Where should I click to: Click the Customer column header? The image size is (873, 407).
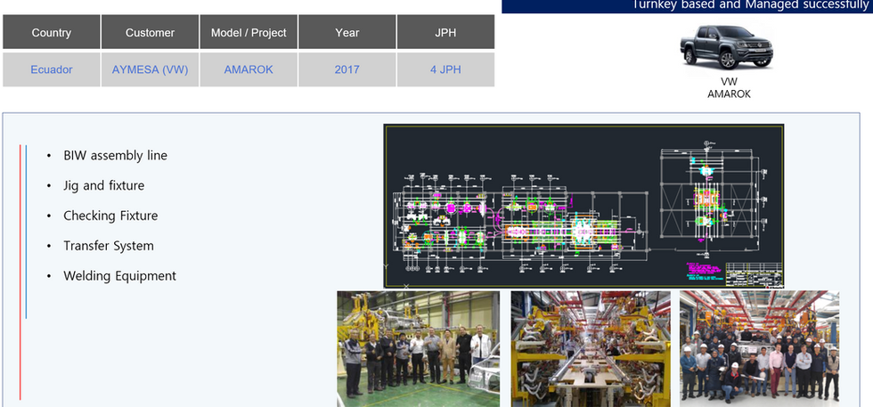[150, 32]
